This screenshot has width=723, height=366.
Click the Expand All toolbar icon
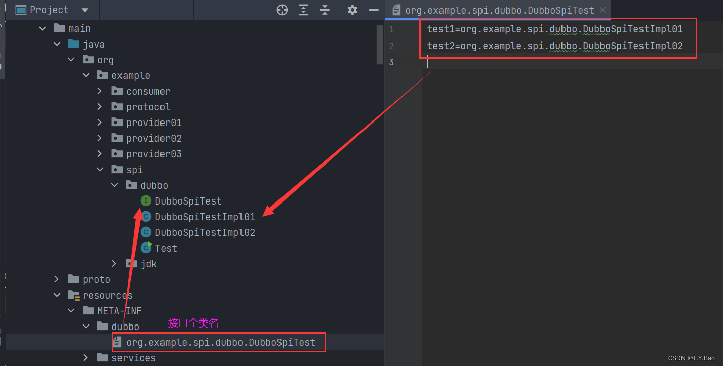coord(303,10)
